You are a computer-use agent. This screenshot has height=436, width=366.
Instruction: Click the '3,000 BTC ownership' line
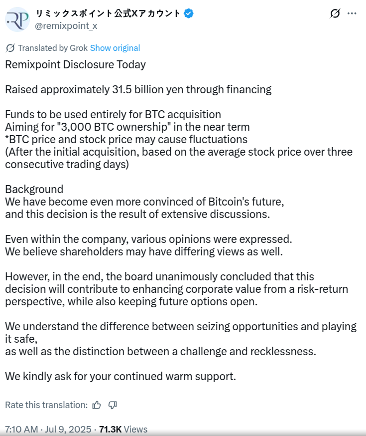(x=127, y=127)
